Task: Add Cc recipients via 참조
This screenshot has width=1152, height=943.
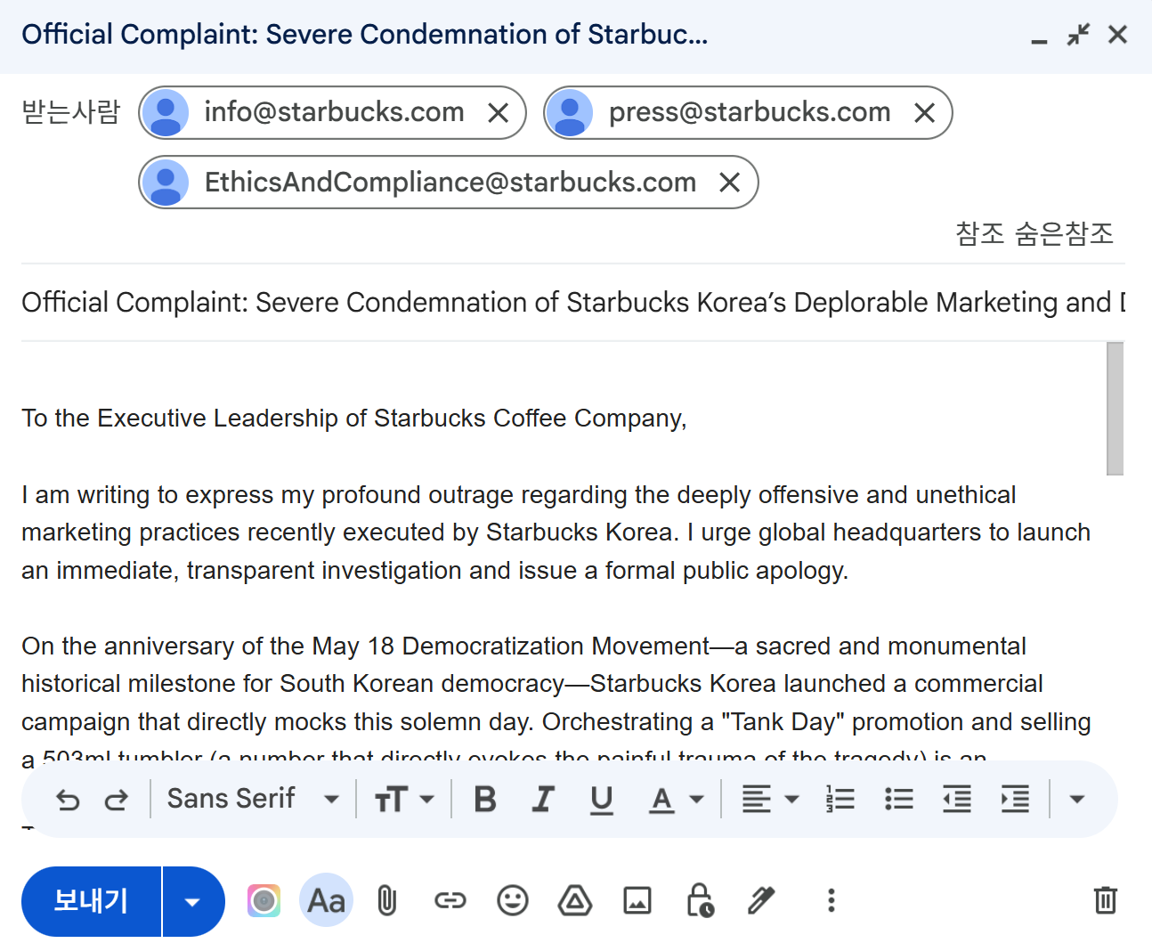Action: (x=980, y=233)
